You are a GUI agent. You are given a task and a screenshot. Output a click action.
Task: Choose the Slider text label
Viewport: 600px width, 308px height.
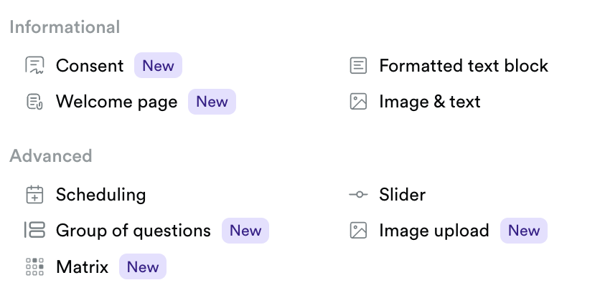(x=402, y=194)
